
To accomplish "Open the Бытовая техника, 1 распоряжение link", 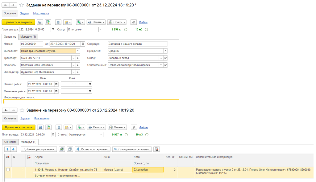I will coord(57,176).
